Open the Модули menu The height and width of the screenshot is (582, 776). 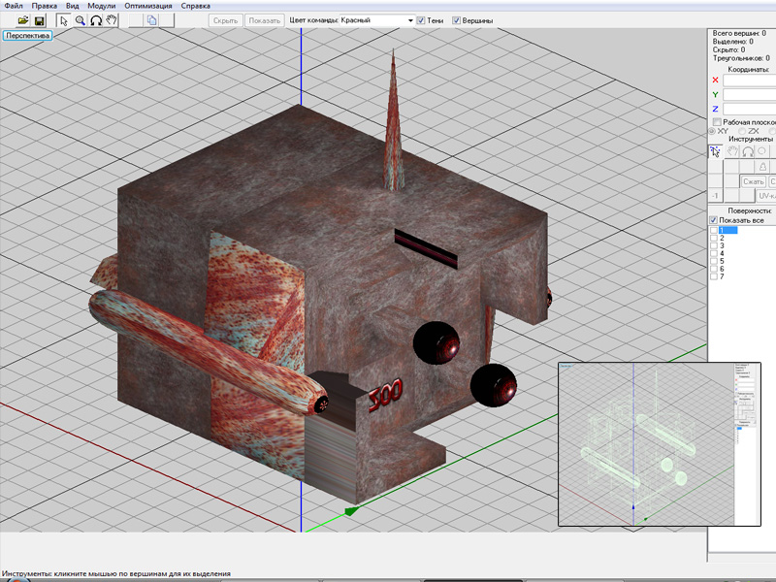101,6
